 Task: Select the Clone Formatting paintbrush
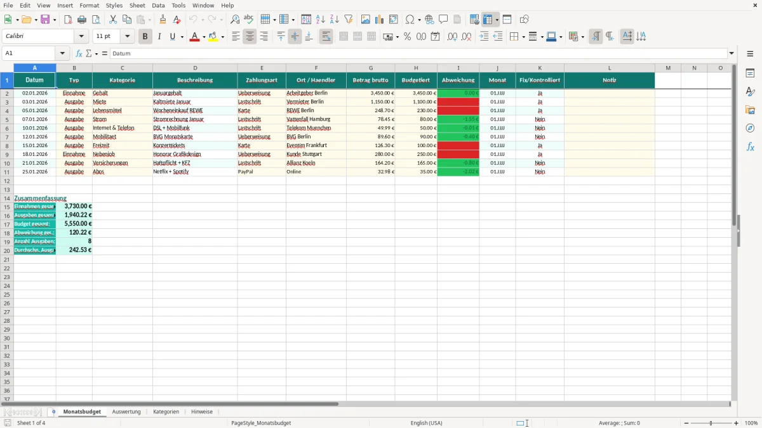[163, 20]
